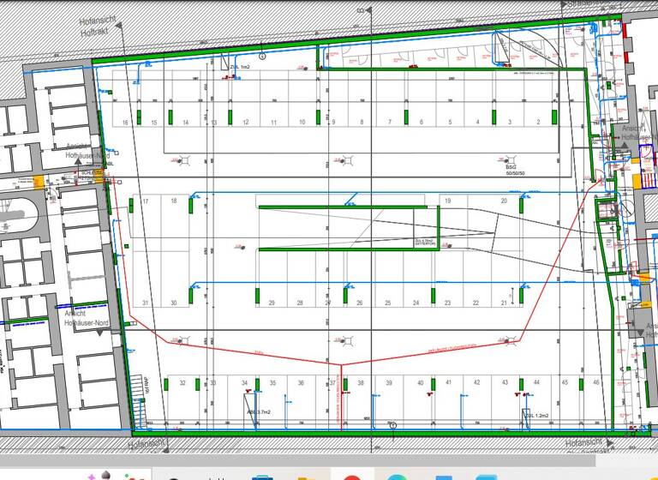Click the BSG 50/50/50 label
Screen dimensions: 658x480
514,171
